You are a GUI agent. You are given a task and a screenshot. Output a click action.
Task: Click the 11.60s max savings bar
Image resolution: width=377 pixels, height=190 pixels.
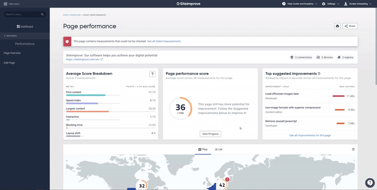tap(338, 96)
